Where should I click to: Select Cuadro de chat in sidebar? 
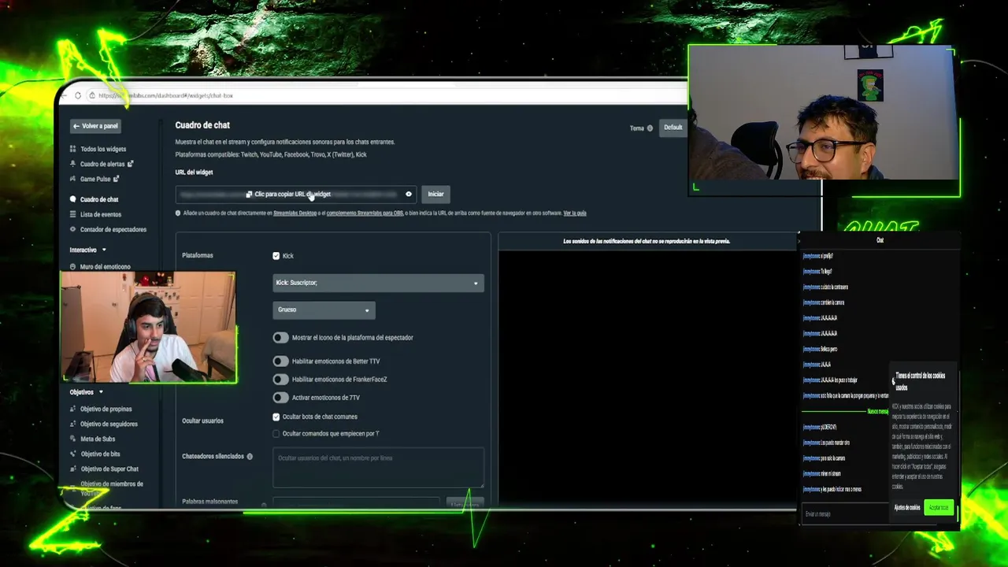click(99, 199)
